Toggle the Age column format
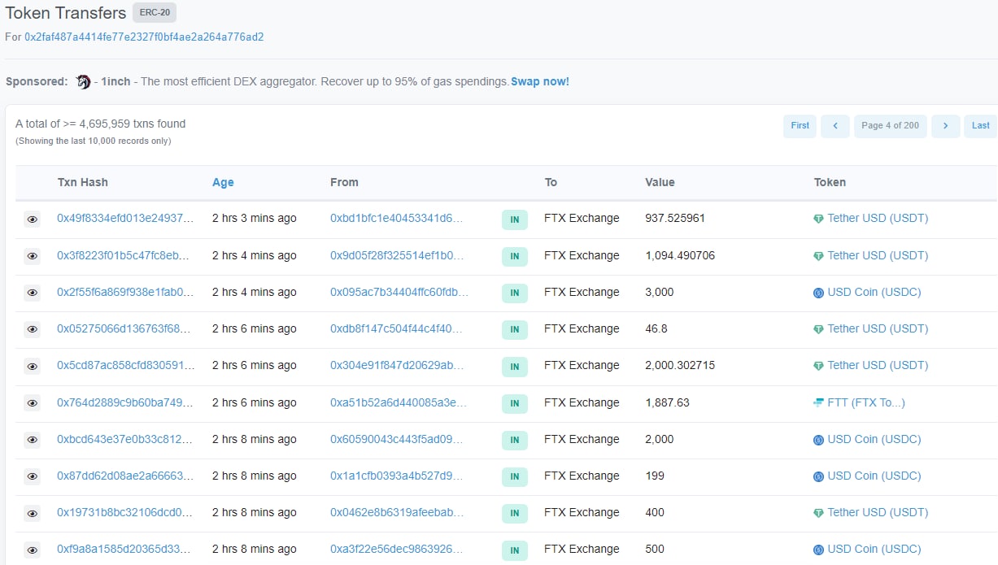Viewport: 998px width, 565px height. click(x=223, y=182)
